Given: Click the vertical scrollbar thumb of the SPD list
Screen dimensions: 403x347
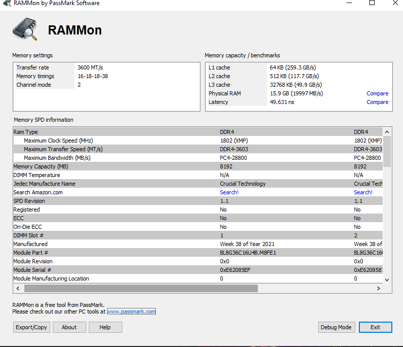Looking at the screenshot, I should 387,152.
